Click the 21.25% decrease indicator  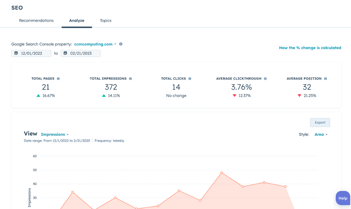tap(307, 96)
